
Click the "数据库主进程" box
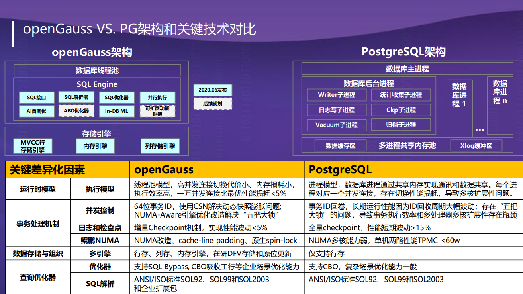pos(407,69)
